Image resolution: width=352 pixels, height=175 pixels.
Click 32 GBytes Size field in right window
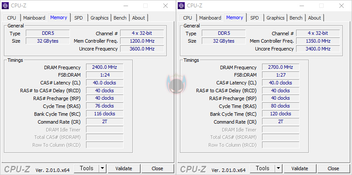[224, 41]
